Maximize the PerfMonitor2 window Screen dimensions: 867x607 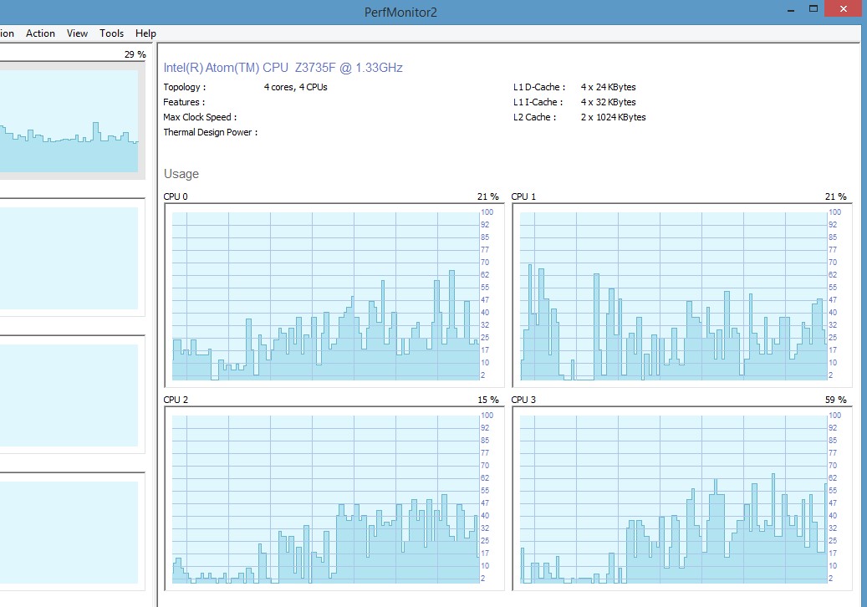(x=813, y=8)
